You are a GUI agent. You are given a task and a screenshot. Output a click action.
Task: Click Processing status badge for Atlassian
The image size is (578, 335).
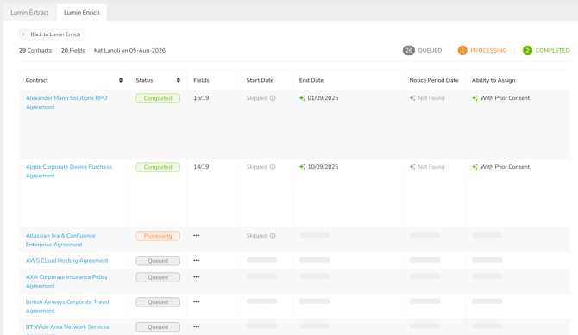coord(158,236)
